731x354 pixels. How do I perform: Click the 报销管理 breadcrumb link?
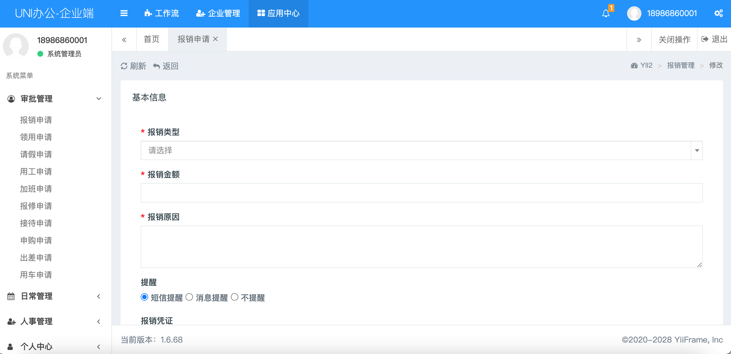[681, 65]
